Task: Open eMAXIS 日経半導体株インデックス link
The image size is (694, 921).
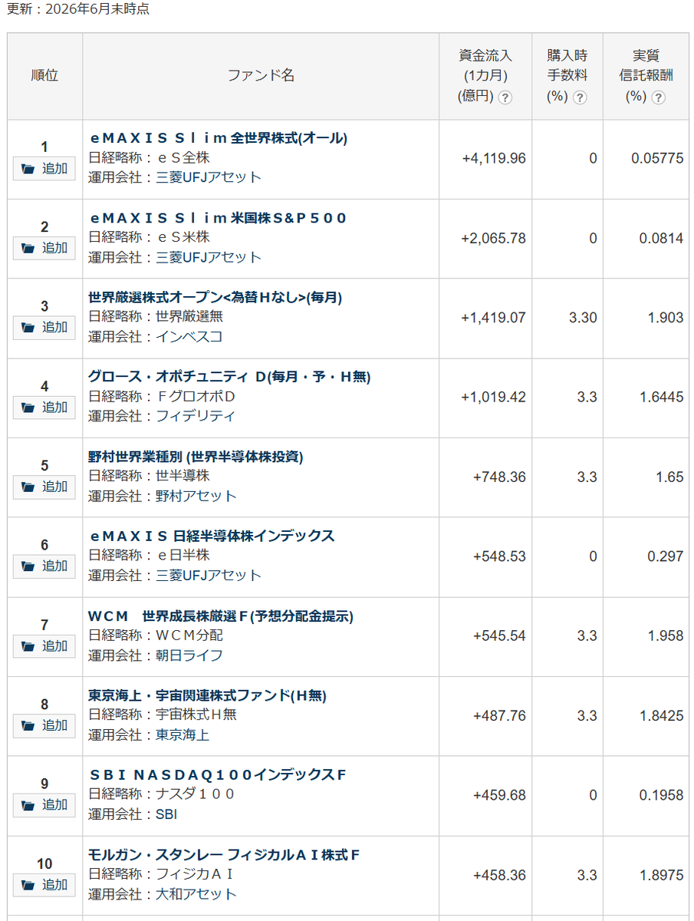Action: click(212, 536)
